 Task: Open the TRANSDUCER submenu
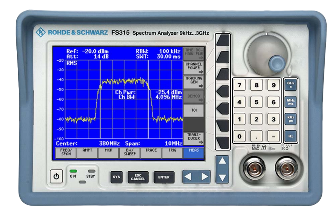[x=194, y=138]
